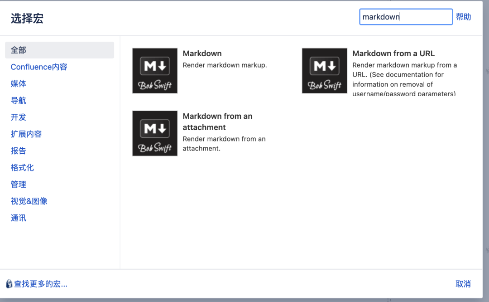
Task: Open the 查找更多的宏 link
Action: (x=41, y=284)
